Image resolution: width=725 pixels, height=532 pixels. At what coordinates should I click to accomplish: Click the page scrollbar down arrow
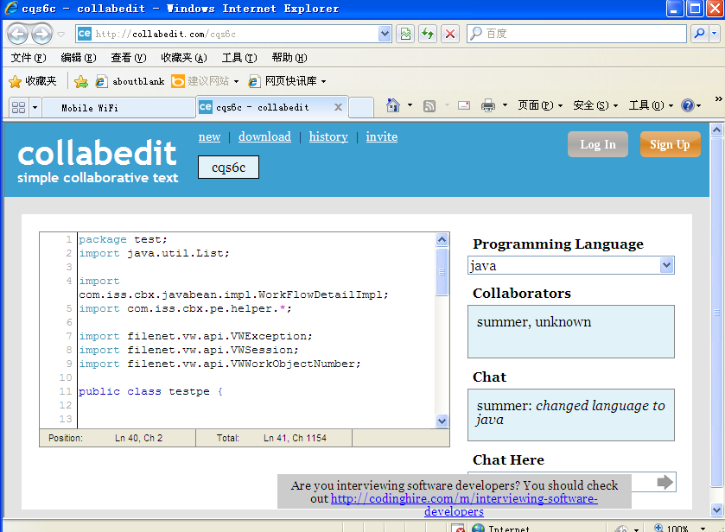(x=716, y=510)
